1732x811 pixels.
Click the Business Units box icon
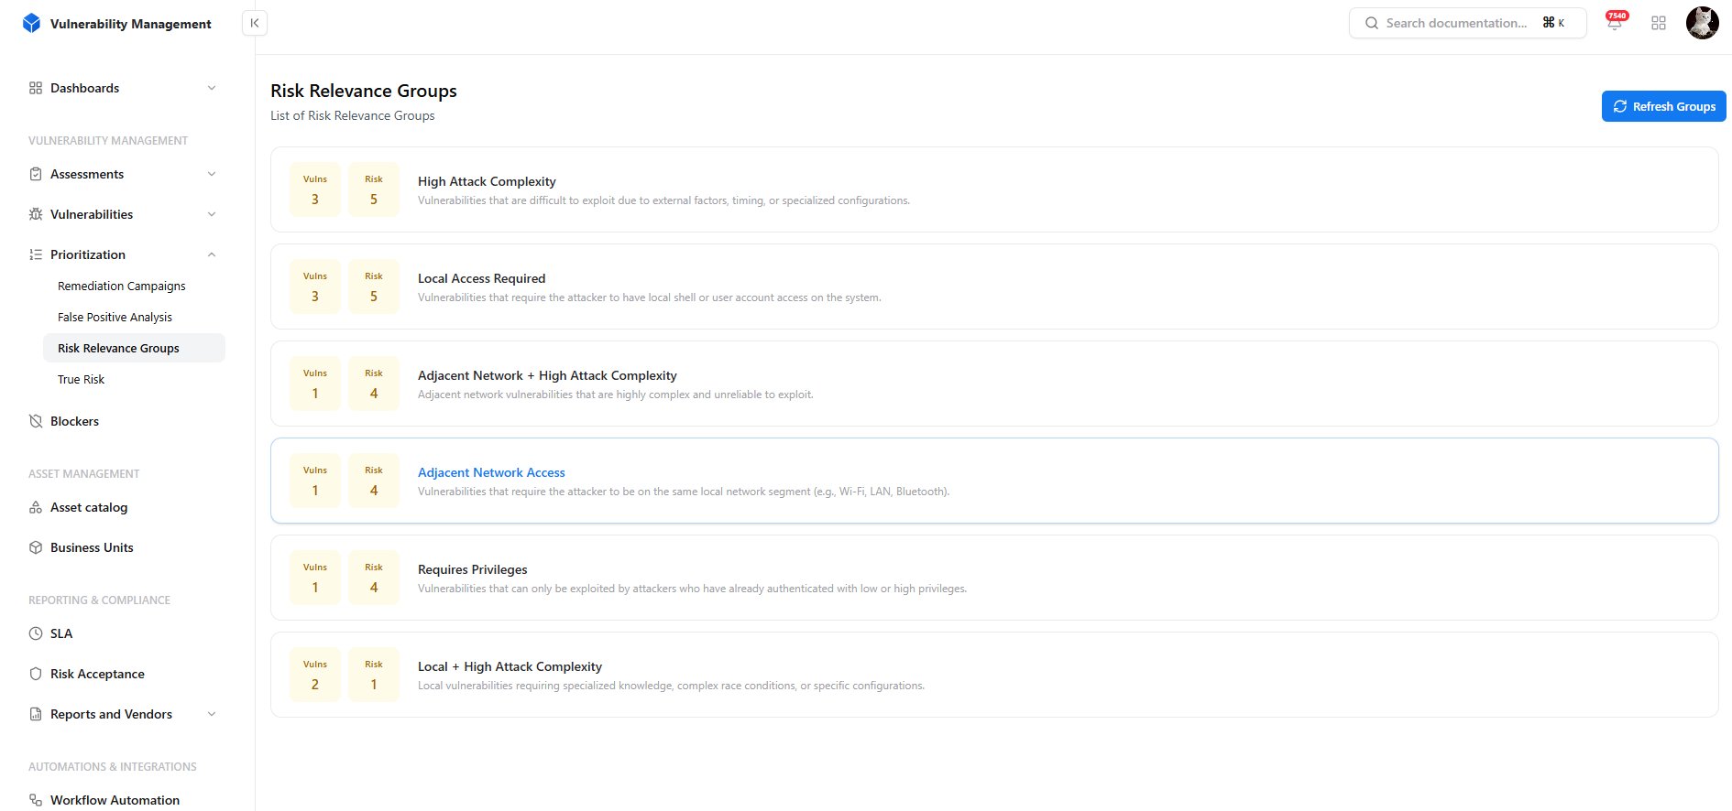(x=36, y=547)
